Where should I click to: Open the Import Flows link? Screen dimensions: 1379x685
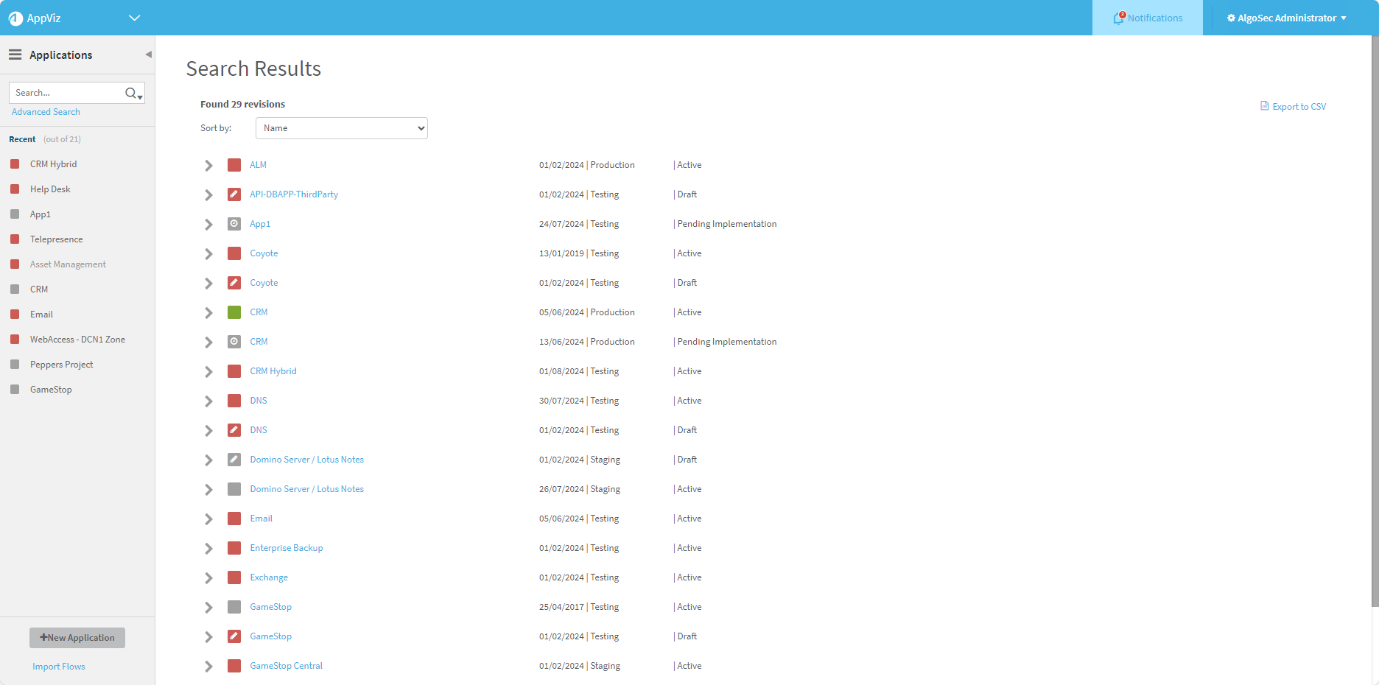[59, 667]
